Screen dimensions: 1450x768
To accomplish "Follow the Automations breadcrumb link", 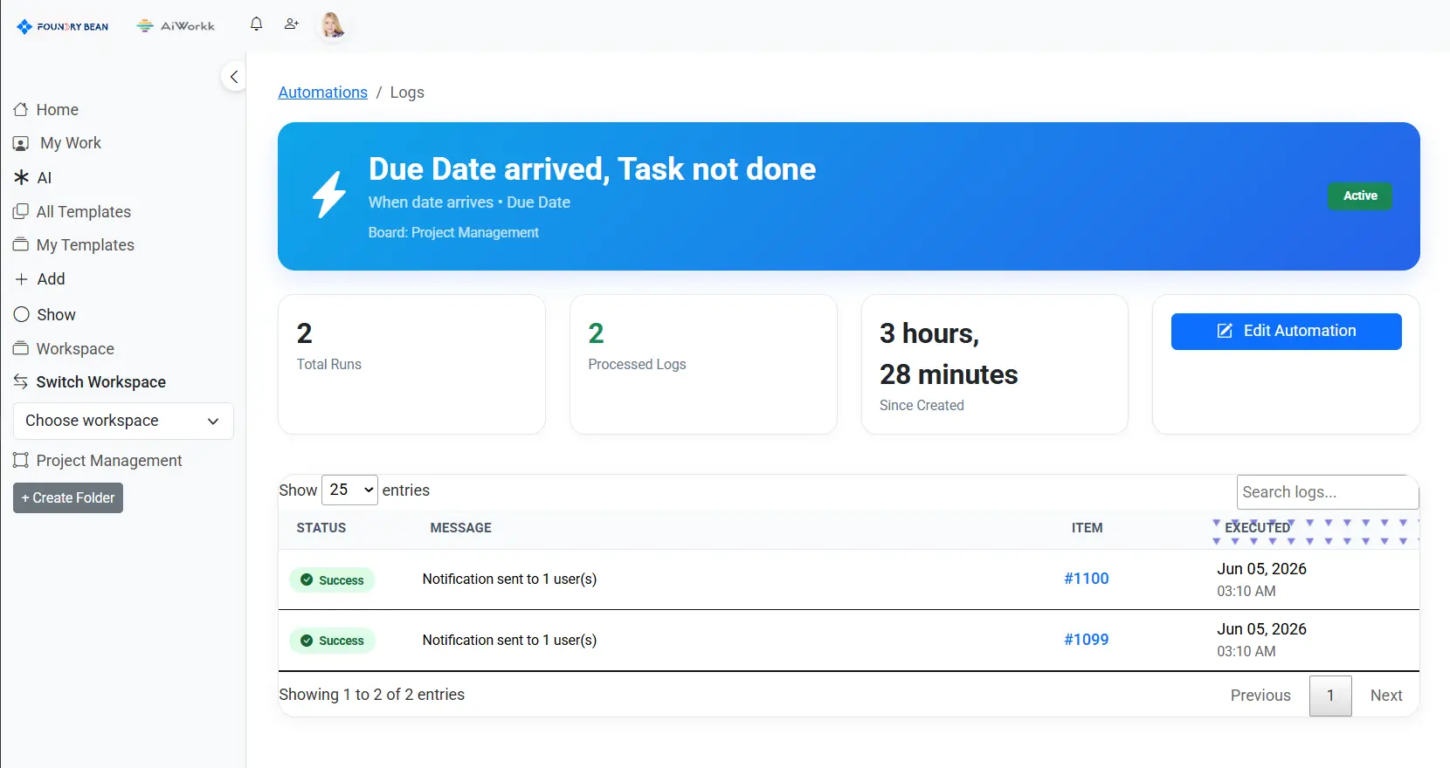I will click(x=322, y=93).
